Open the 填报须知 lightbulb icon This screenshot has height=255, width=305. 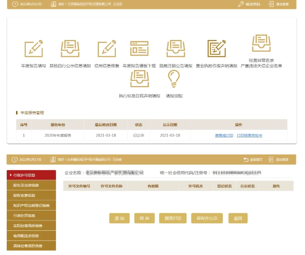174,79
